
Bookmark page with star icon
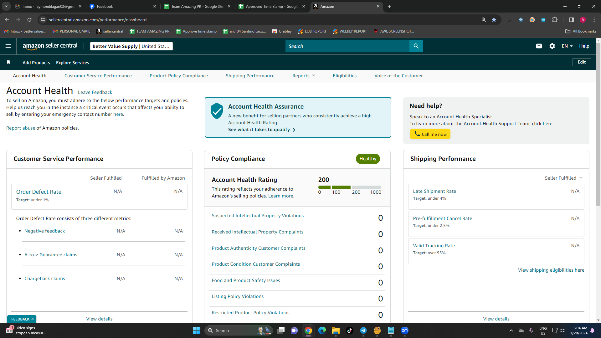[x=494, y=20]
